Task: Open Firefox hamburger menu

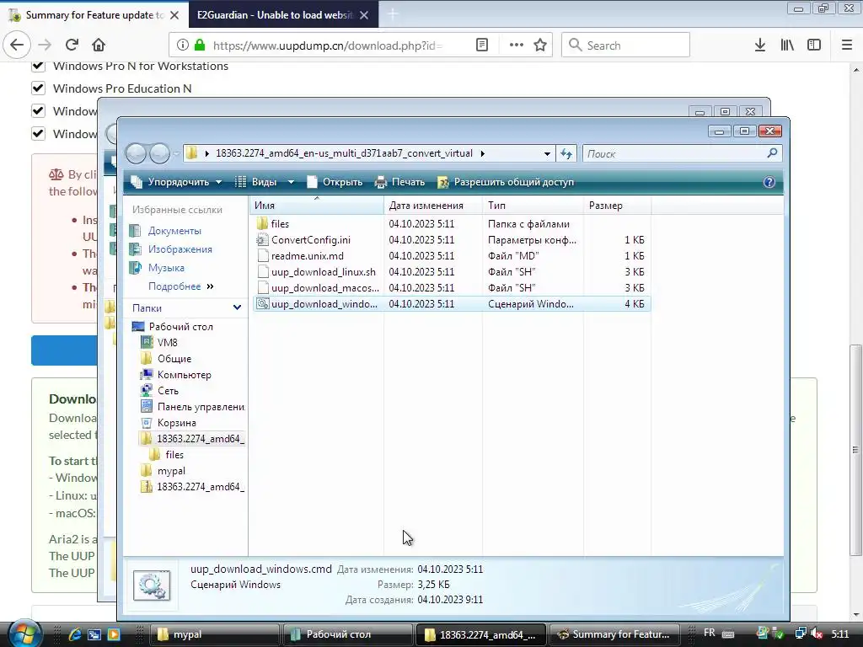Action: click(847, 45)
